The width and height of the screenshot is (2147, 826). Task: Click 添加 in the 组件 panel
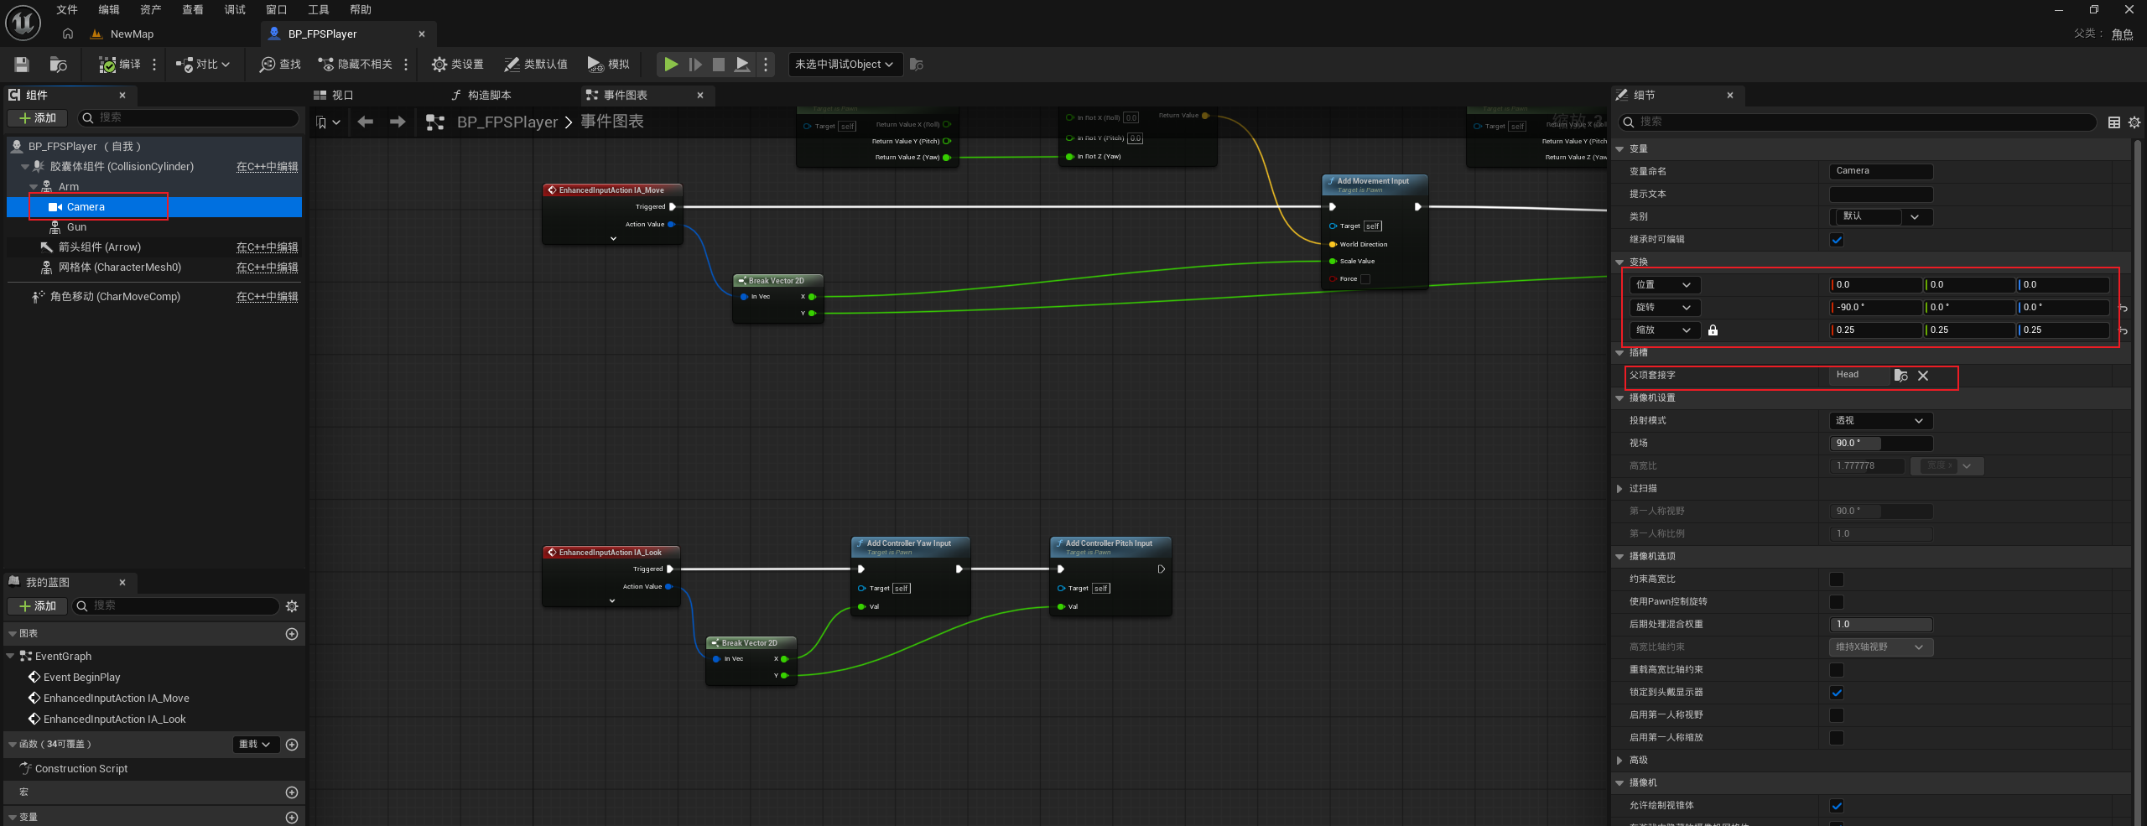pos(38,118)
